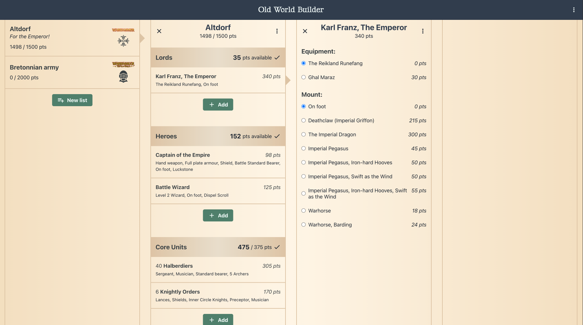Click the Core Units section header
583x325 pixels.
click(218, 247)
